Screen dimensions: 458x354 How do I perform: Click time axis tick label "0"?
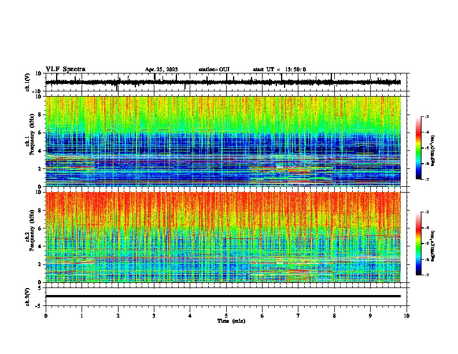click(46, 316)
